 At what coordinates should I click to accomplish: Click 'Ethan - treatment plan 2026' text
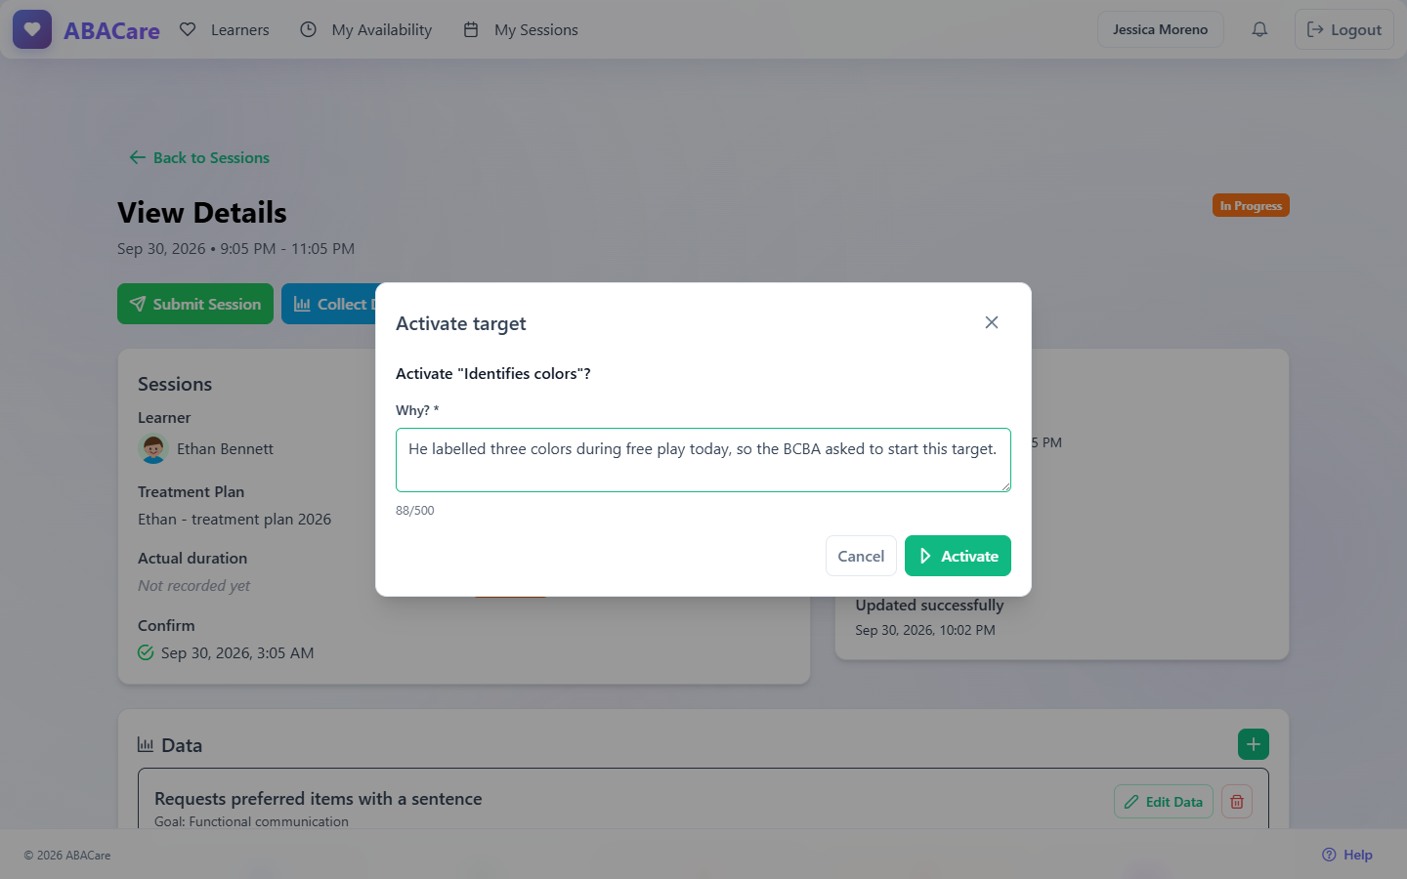[x=234, y=519]
